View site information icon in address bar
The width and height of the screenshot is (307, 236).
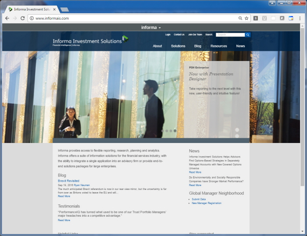tap(32, 18)
